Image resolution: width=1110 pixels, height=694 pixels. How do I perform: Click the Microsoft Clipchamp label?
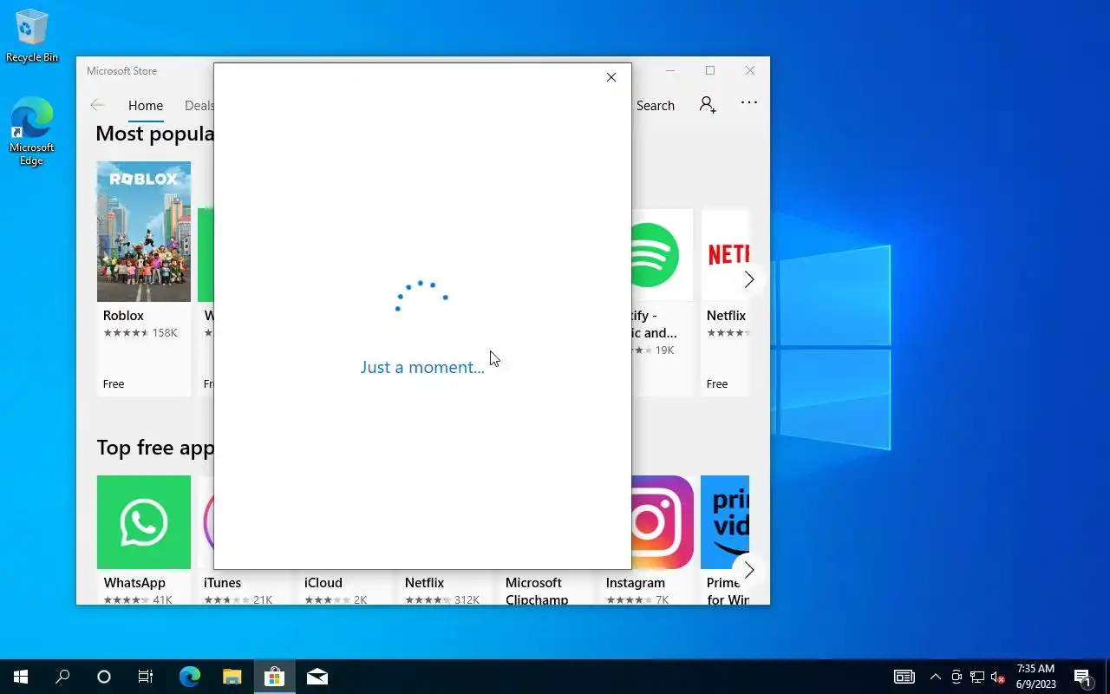click(x=537, y=591)
